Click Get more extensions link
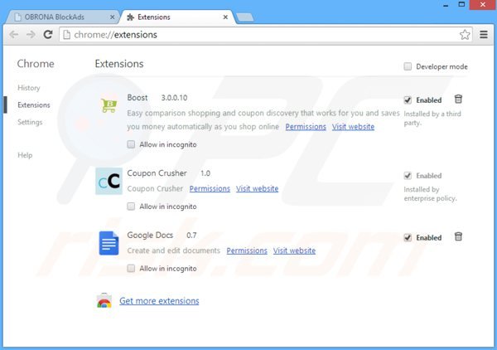 pos(159,300)
